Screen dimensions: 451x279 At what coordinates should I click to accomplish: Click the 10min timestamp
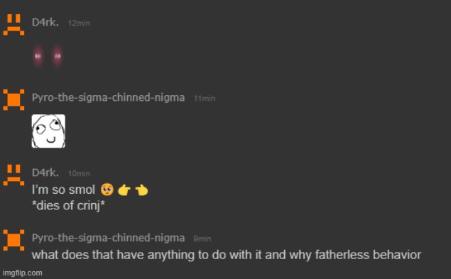[x=79, y=173]
